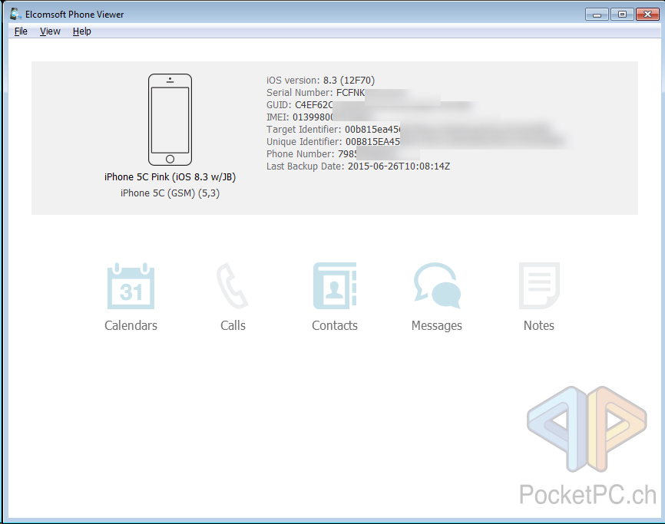
Task: Click the Calendars label
Action: (x=131, y=325)
